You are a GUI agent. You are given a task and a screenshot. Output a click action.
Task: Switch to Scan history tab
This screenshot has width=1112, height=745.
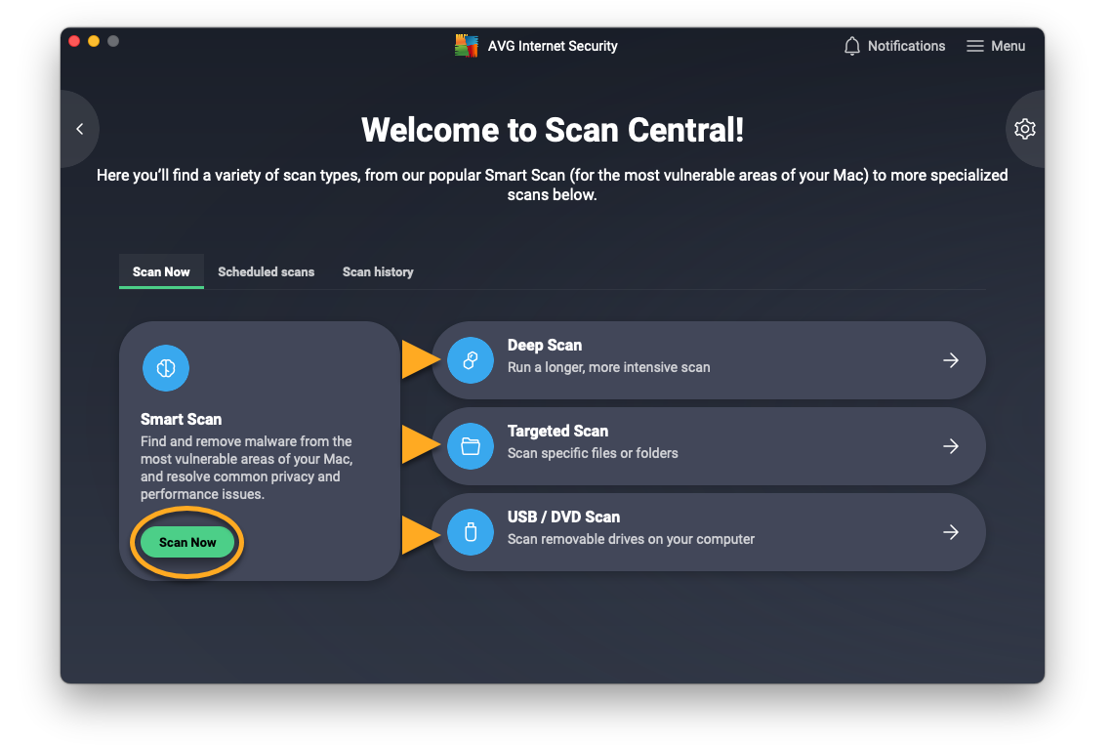[x=378, y=271]
